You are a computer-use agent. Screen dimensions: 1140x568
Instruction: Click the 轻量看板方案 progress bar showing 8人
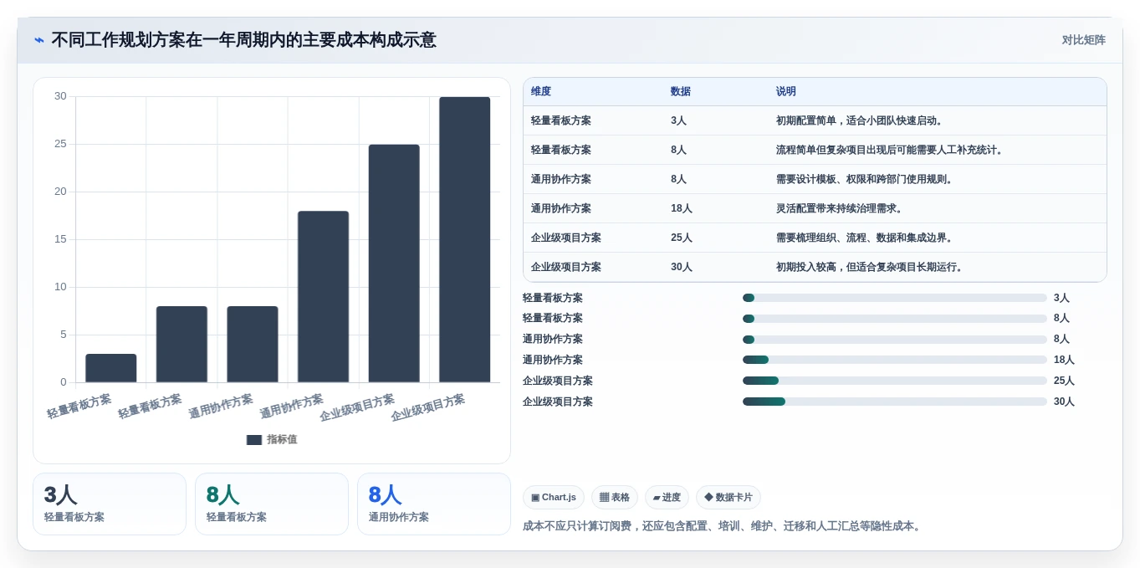(895, 319)
